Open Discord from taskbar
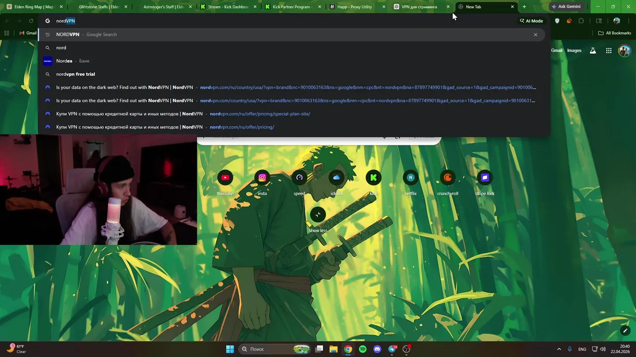Viewport: 636px width, 357px height. point(377,349)
